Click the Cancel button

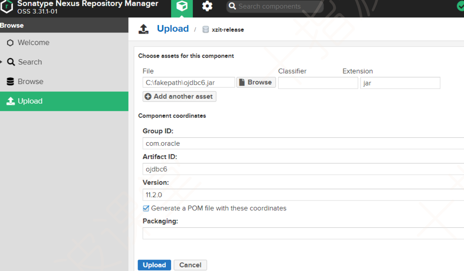click(x=190, y=265)
